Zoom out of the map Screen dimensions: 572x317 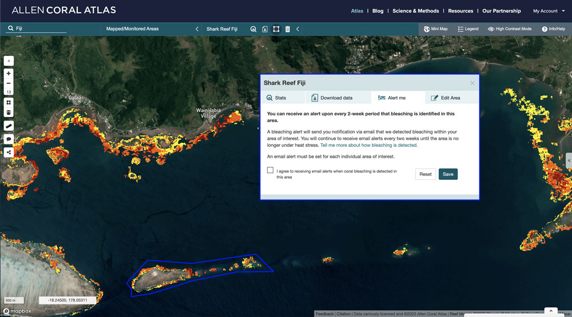9,83
